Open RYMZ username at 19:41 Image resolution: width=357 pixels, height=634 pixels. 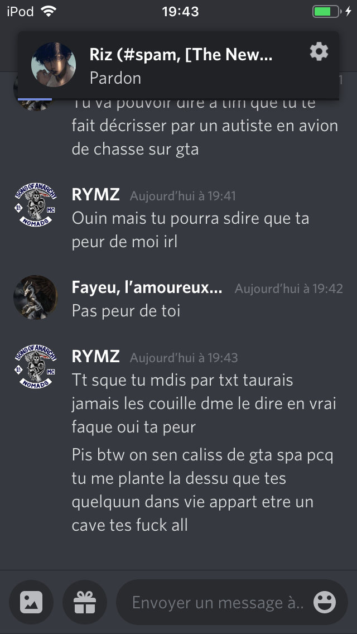[x=96, y=195]
